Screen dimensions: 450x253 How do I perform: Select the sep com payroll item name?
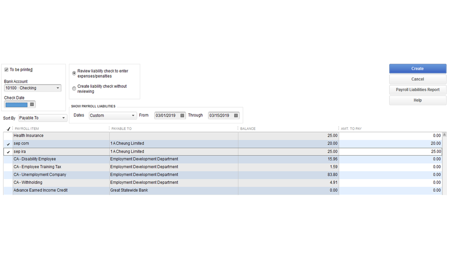(21, 144)
